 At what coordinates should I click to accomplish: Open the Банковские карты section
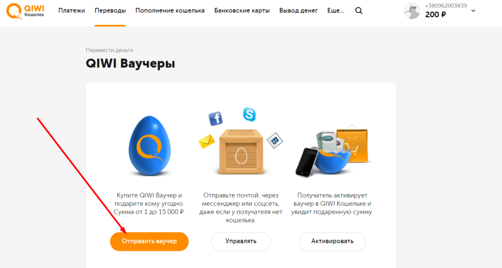242,11
